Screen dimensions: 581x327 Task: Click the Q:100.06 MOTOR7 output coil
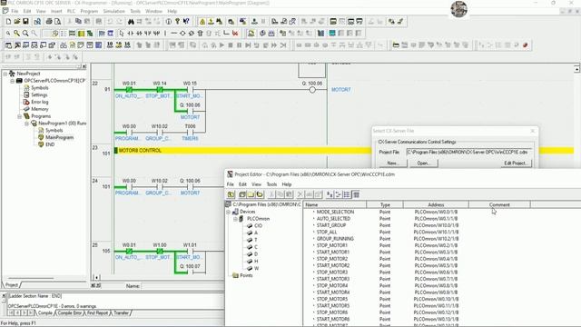pos(312,90)
